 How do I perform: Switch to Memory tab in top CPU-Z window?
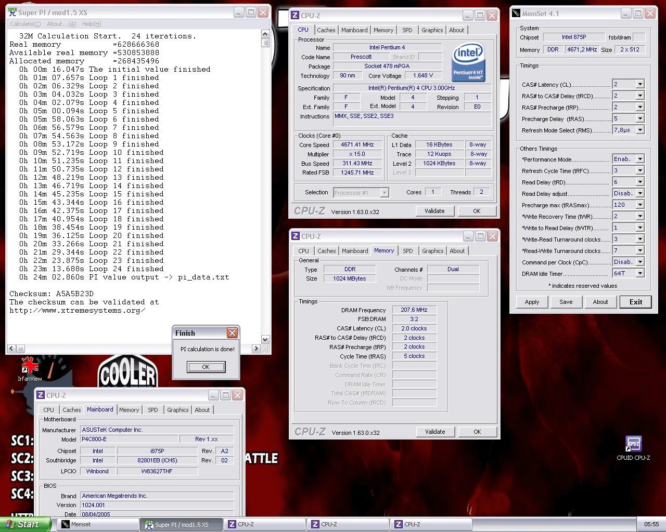383,30
